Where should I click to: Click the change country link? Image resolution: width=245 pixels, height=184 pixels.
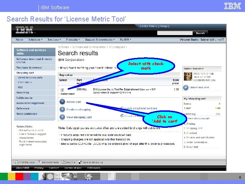(x=164, y=26)
